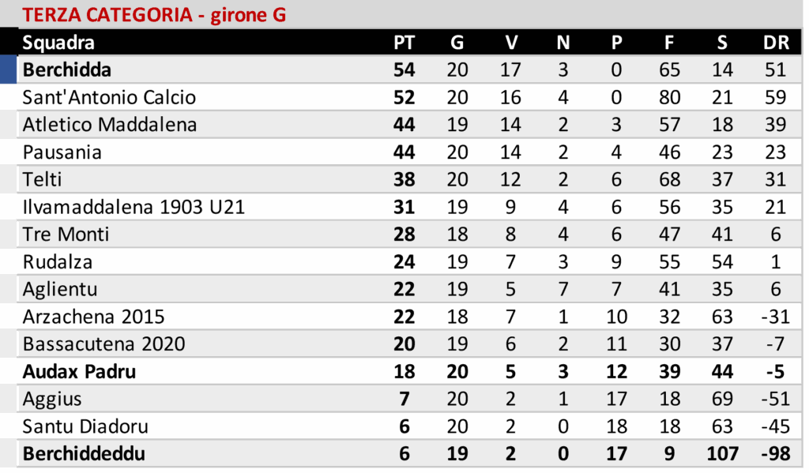Click Ilvamaddalena 1903 U21 team name

[x=134, y=208]
